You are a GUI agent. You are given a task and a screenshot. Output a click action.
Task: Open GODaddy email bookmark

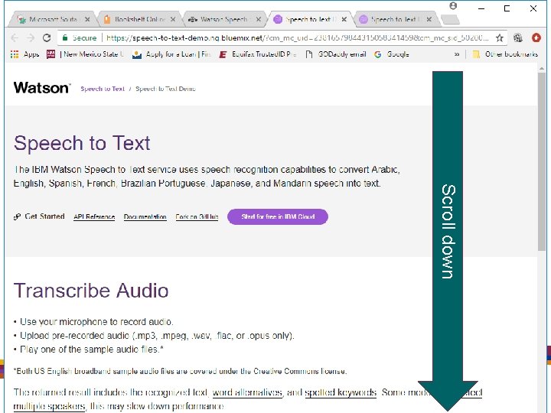click(336, 54)
